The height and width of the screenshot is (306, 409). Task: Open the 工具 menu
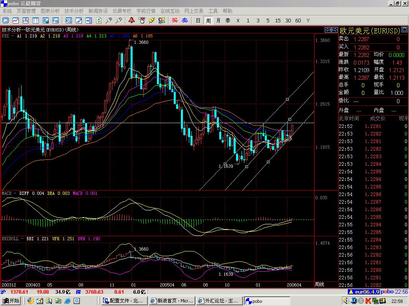(x=213, y=11)
